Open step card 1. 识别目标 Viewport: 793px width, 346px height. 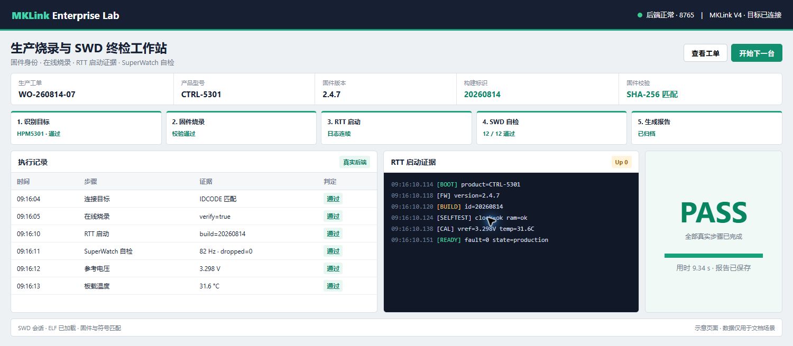point(86,128)
